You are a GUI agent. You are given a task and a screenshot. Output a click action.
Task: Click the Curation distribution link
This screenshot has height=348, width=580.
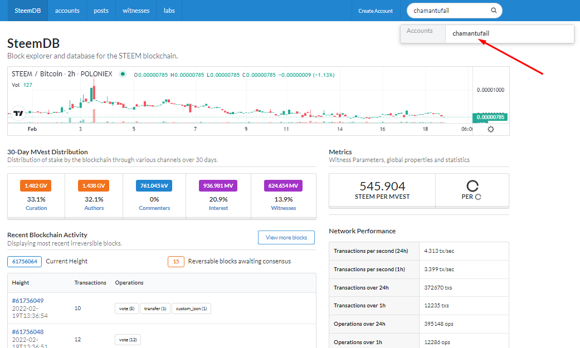pyautogui.click(x=36, y=208)
